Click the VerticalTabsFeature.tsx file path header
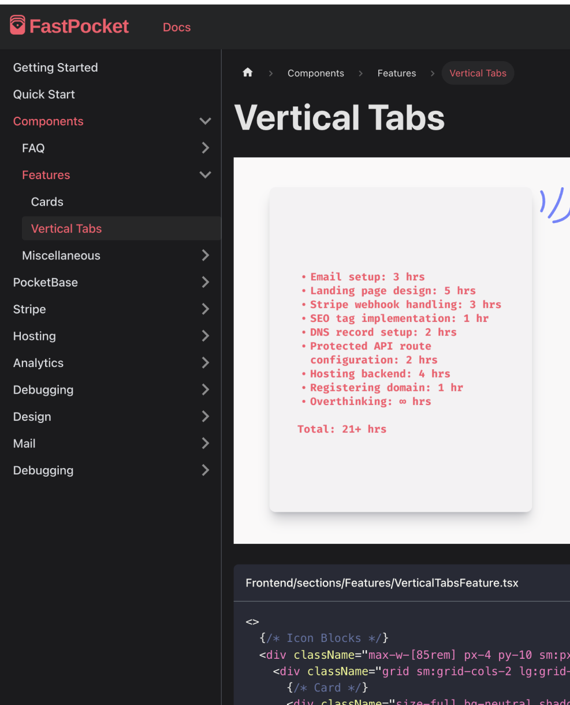This screenshot has width=570, height=705. click(382, 583)
